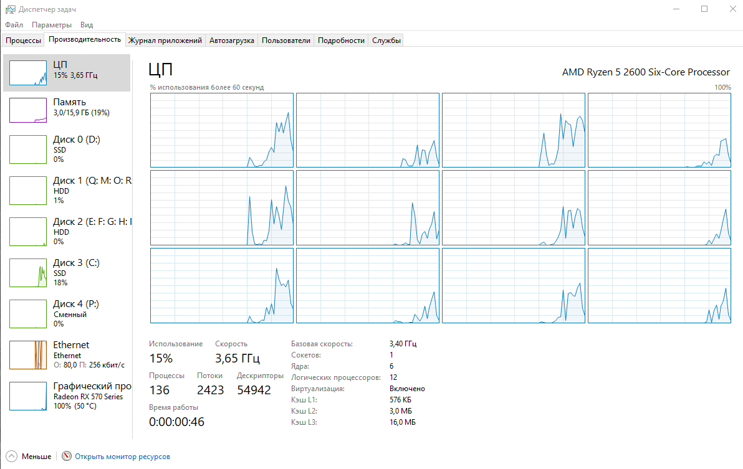Close the Диспетчер задач window

732,9
